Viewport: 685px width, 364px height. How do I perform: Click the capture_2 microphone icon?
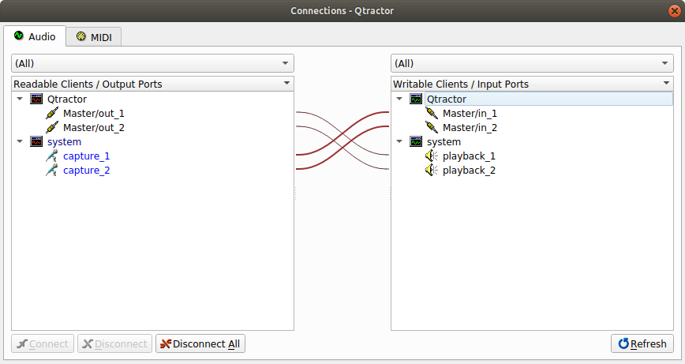point(52,170)
